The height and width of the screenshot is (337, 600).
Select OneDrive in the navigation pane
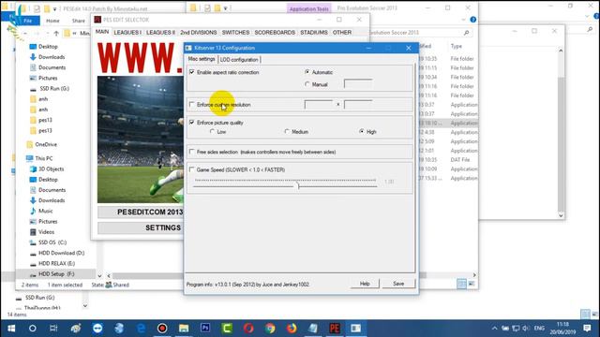tap(46, 144)
